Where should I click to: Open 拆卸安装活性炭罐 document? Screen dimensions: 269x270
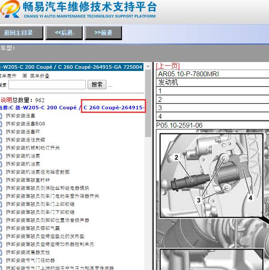25,140
